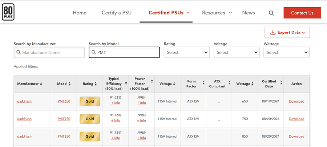327x147 pixels.
Task: Open darkFlash link in PMT850 row
Action: pyautogui.click(x=24, y=137)
